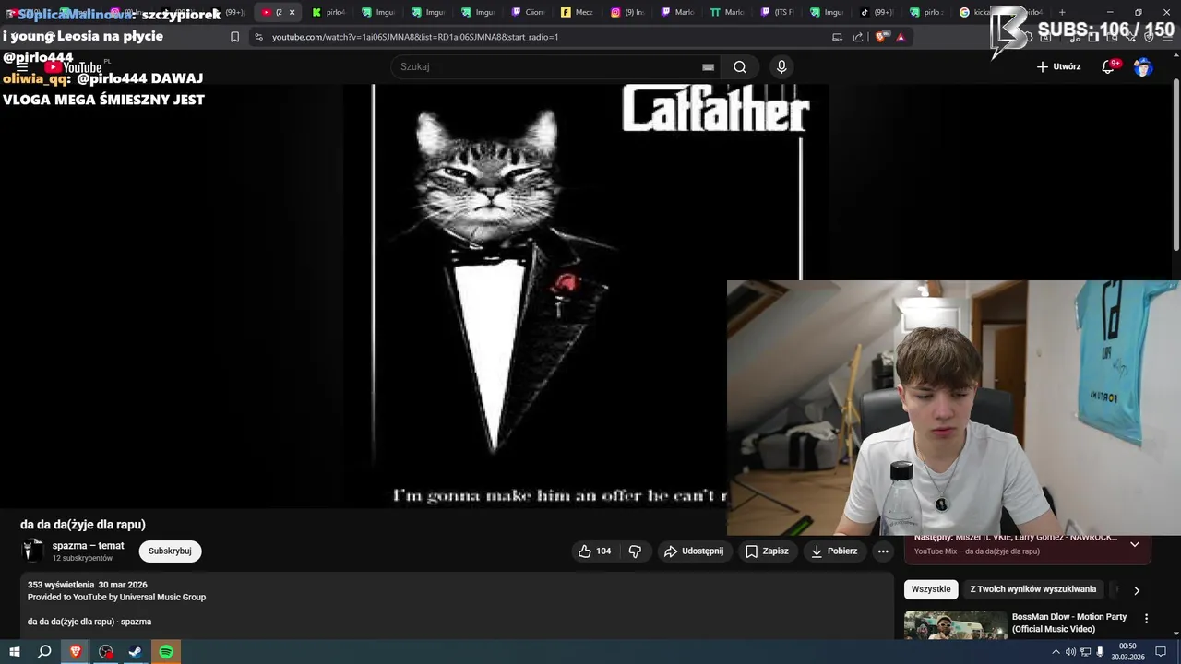Click picture-in-picture icon in address bar

click(837, 37)
